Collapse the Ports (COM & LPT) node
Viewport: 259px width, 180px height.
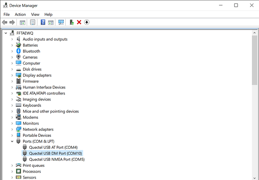pyautogui.click(x=12, y=142)
